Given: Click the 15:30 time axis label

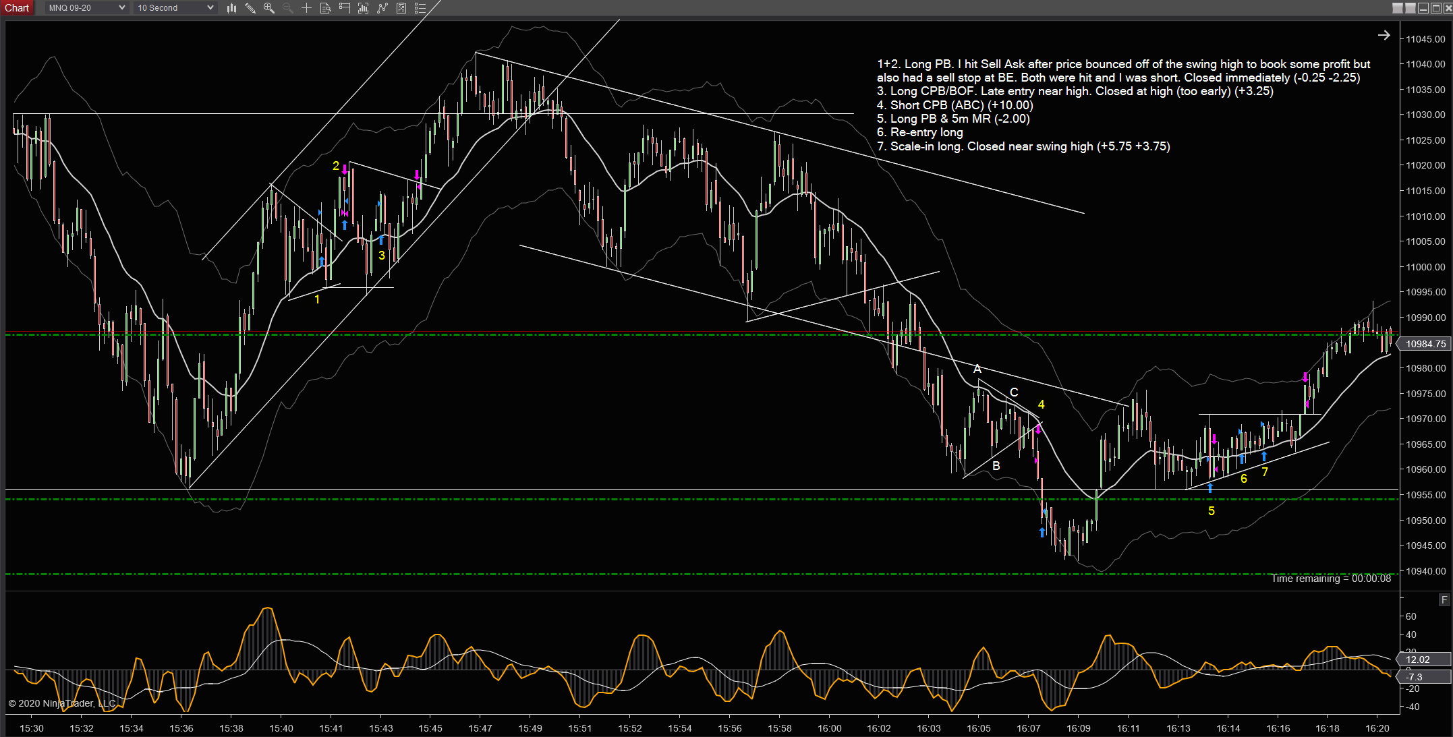Looking at the screenshot, I should click(32, 728).
